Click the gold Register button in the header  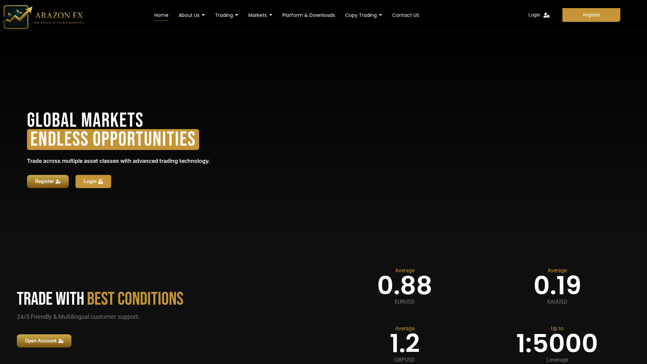pos(591,15)
